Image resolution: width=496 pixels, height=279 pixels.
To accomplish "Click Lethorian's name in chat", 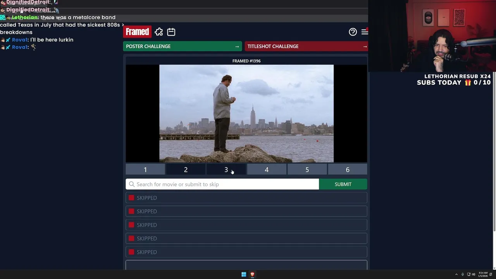I will [x=25, y=17].
